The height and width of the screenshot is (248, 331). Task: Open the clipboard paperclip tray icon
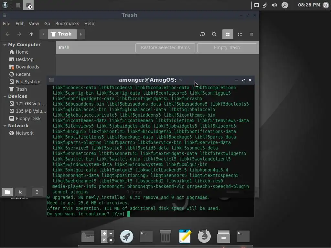pyautogui.click(x=265, y=5)
